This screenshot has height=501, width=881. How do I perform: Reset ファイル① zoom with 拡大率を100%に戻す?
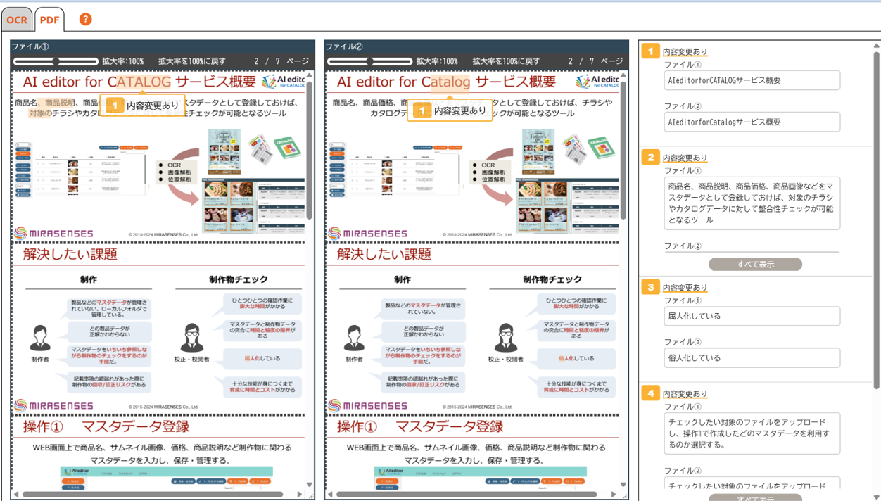(191, 61)
